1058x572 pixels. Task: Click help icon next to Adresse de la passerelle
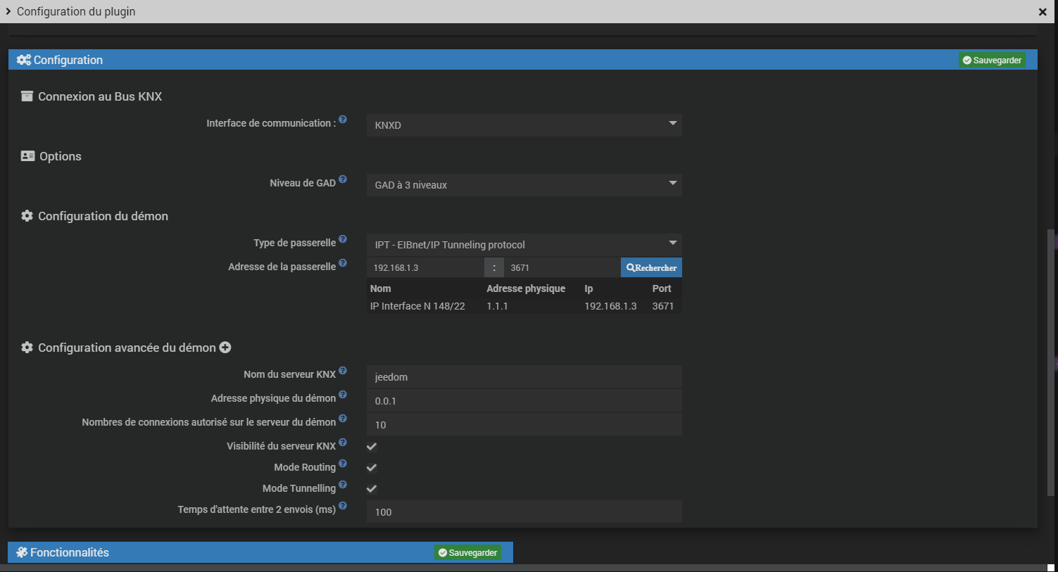(x=343, y=263)
